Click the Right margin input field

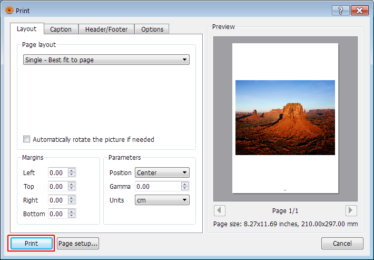[58, 200]
